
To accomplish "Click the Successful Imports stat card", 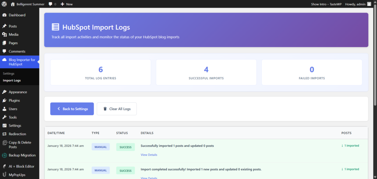I will 206,72.
